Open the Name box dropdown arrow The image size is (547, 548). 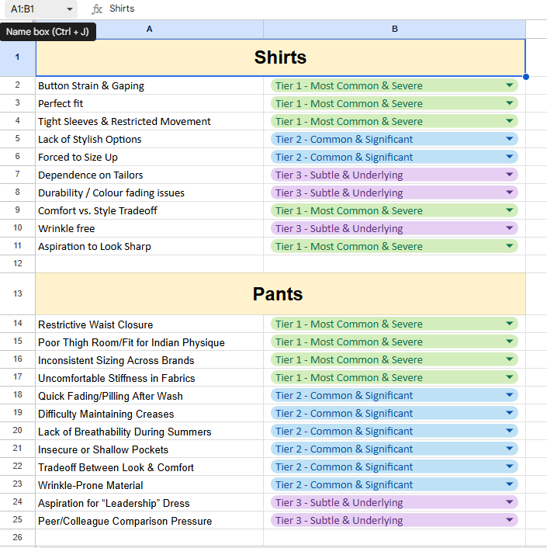coord(70,9)
